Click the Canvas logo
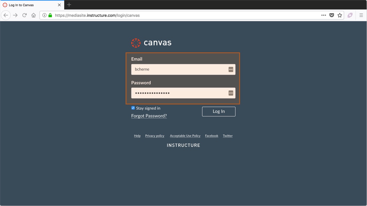367x206 pixels. (x=151, y=43)
